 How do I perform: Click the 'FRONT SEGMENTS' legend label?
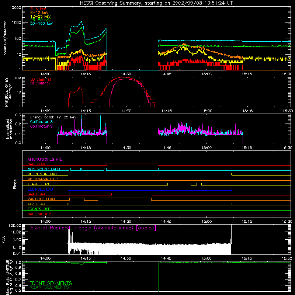[51, 283]
